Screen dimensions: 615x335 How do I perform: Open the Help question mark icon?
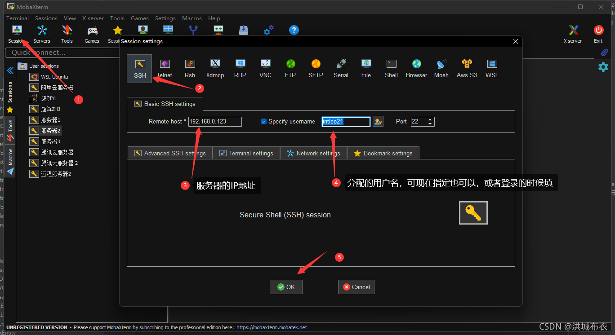(x=294, y=30)
